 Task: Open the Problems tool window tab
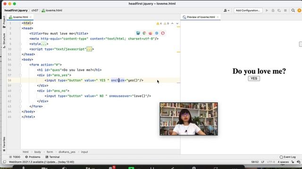point(33,157)
